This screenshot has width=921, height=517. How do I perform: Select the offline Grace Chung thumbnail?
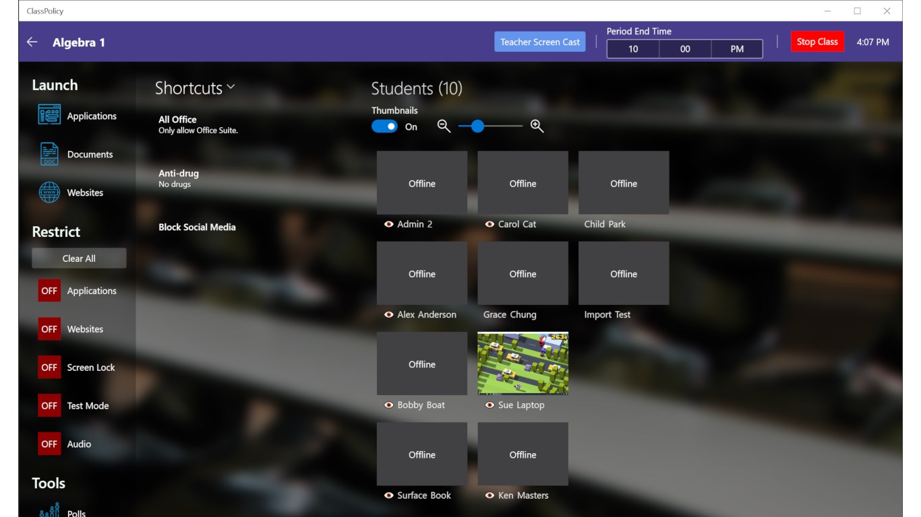(x=523, y=273)
